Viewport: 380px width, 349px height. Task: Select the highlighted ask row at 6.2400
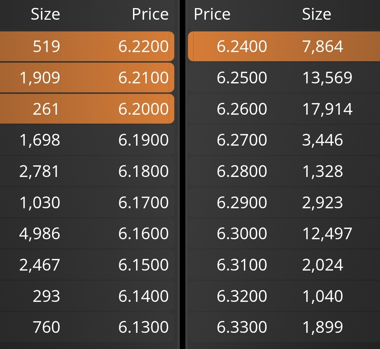[284, 46]
